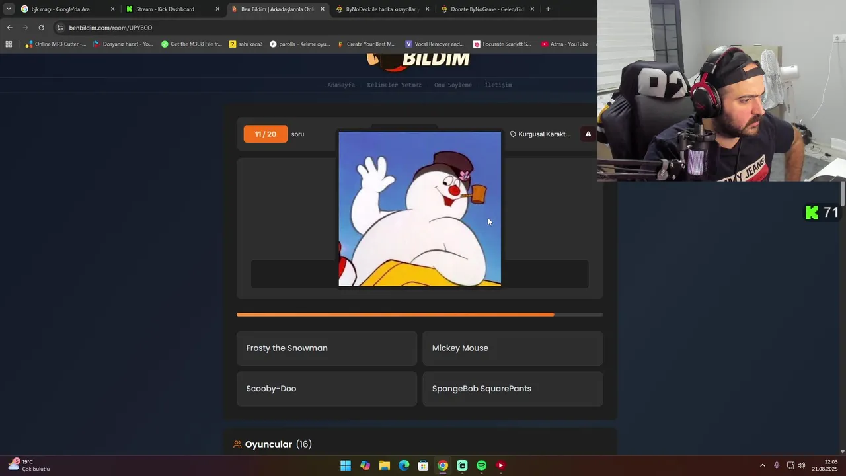Open the parolla - Kelime oyunu bookmark
846x476 pixels.
tap(299, 44)
